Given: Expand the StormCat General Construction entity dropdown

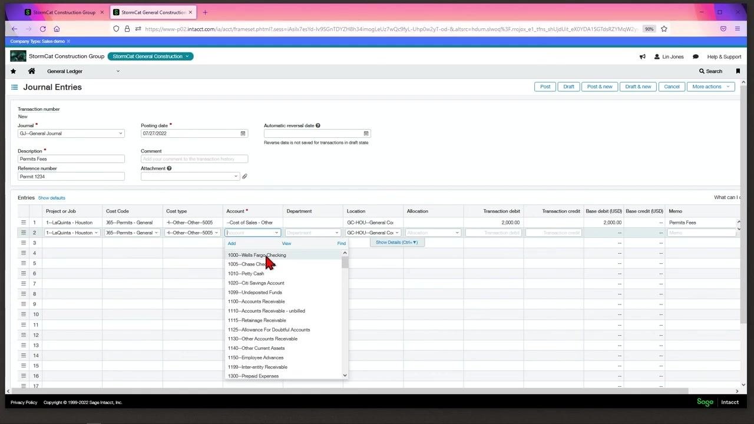Looking at the screenshot, I should click(x=151, y=57).
